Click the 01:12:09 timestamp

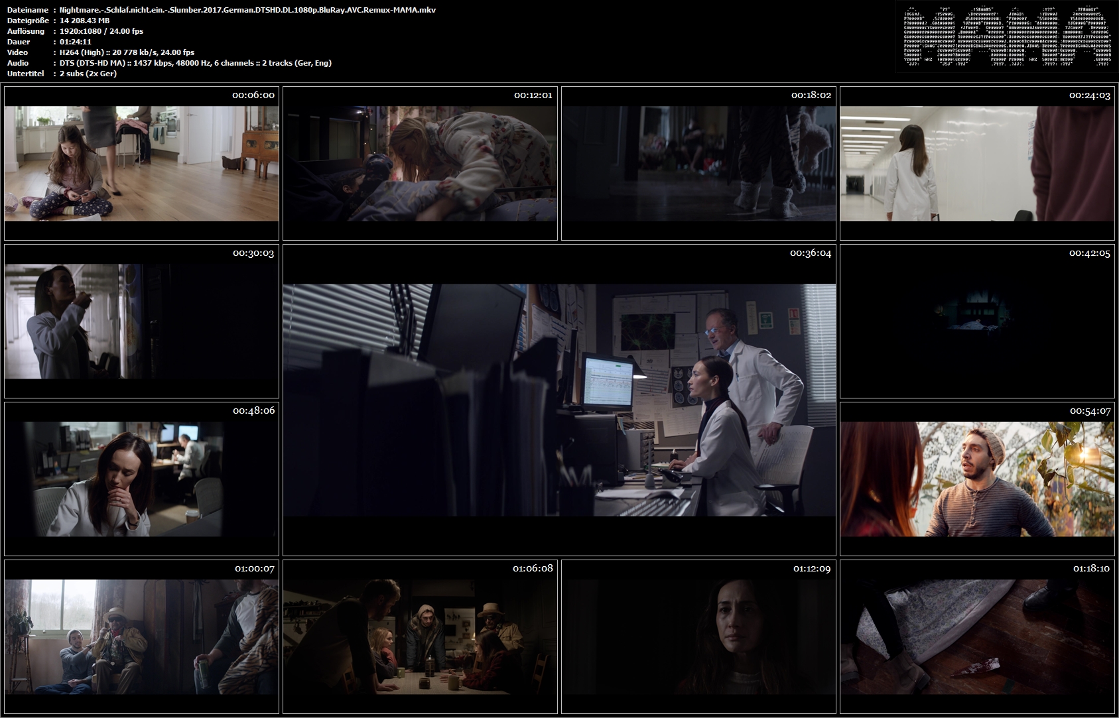tap(811, 569)
